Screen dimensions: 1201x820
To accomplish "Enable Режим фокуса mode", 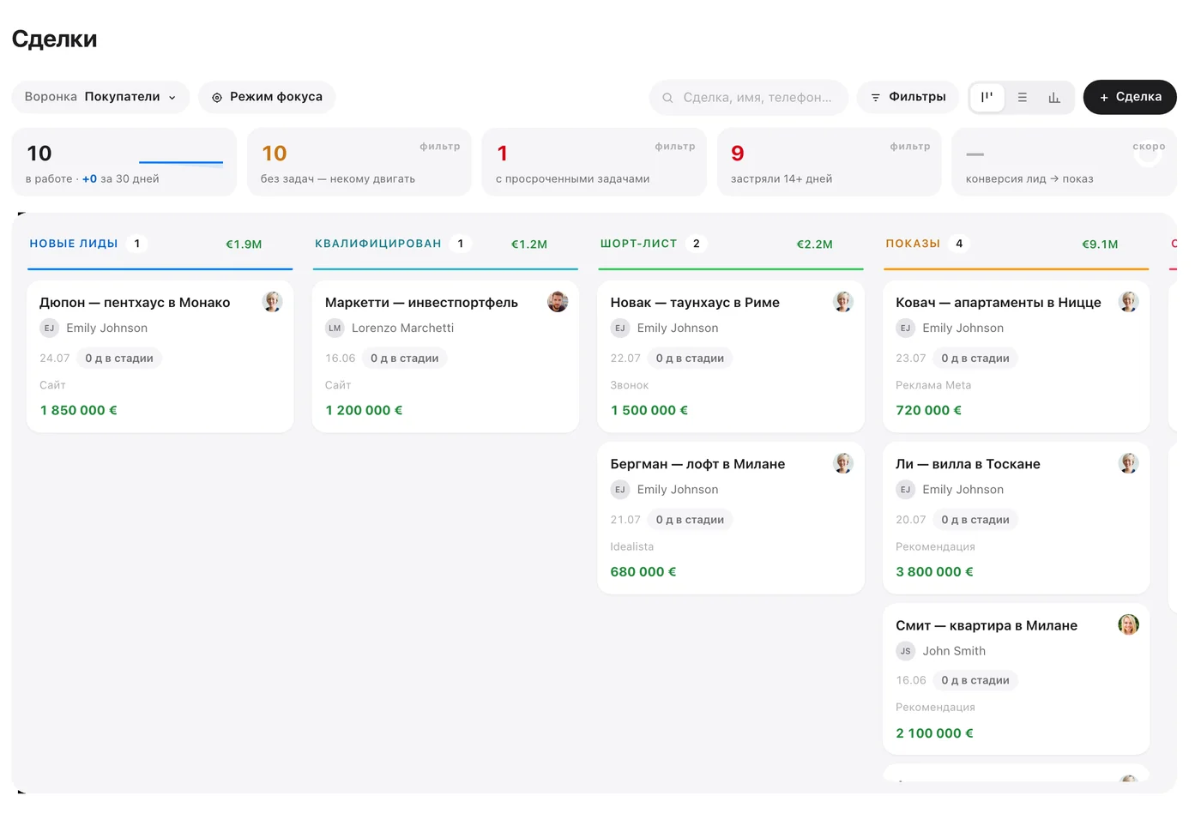I will [267, 97].
